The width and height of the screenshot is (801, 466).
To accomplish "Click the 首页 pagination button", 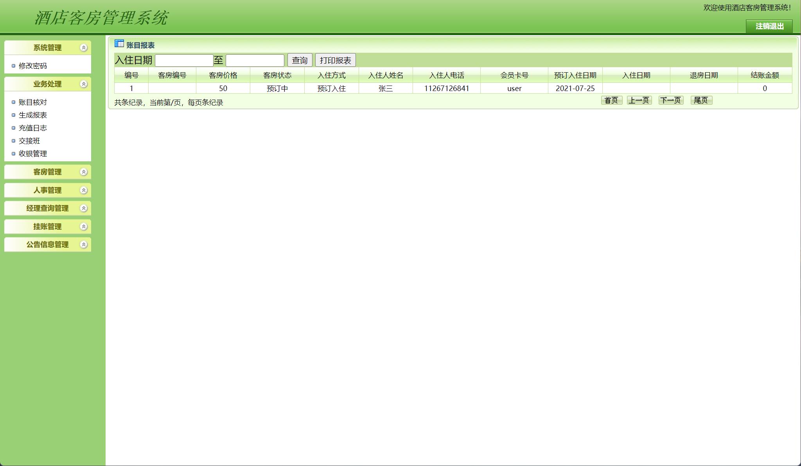I will click(x=611, y=100).
